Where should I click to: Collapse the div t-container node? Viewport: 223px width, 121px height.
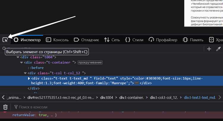[x=21, y=62]
